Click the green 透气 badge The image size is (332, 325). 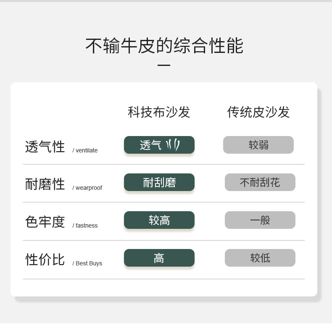[x=159, y=145]
